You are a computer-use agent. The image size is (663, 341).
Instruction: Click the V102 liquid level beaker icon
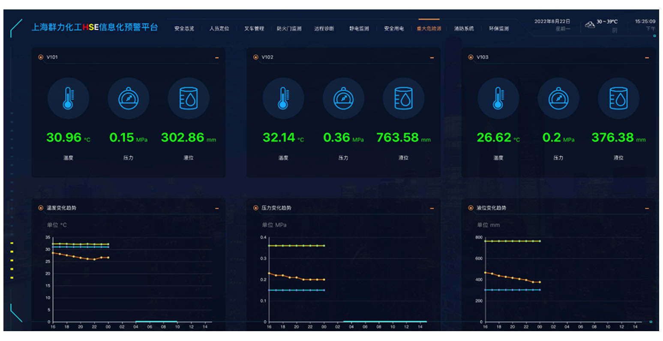coord(404,98)
